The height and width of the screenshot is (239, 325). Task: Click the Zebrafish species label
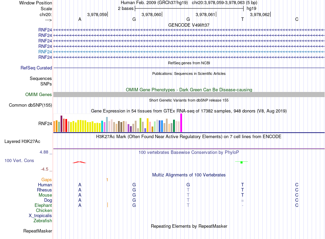pyautogui.click(x=43, y=221)
